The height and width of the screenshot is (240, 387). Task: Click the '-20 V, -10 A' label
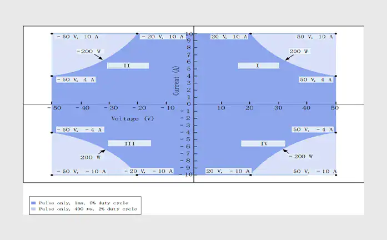point(149,171)
